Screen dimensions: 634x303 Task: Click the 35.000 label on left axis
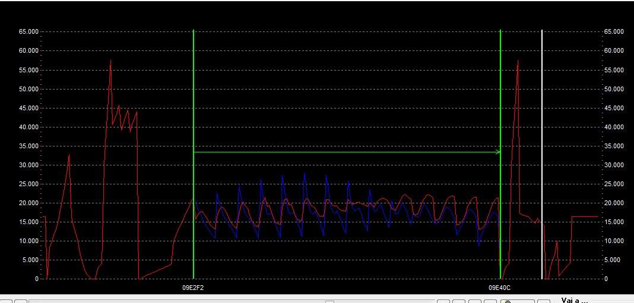[28, 146]
